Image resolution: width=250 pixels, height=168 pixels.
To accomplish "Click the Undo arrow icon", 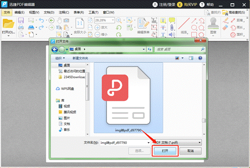I will [42, 20].
